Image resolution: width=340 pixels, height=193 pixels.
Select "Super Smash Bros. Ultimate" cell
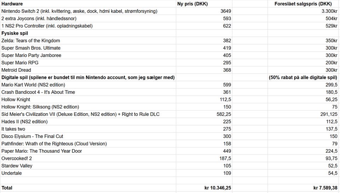(x=88, y=48)
